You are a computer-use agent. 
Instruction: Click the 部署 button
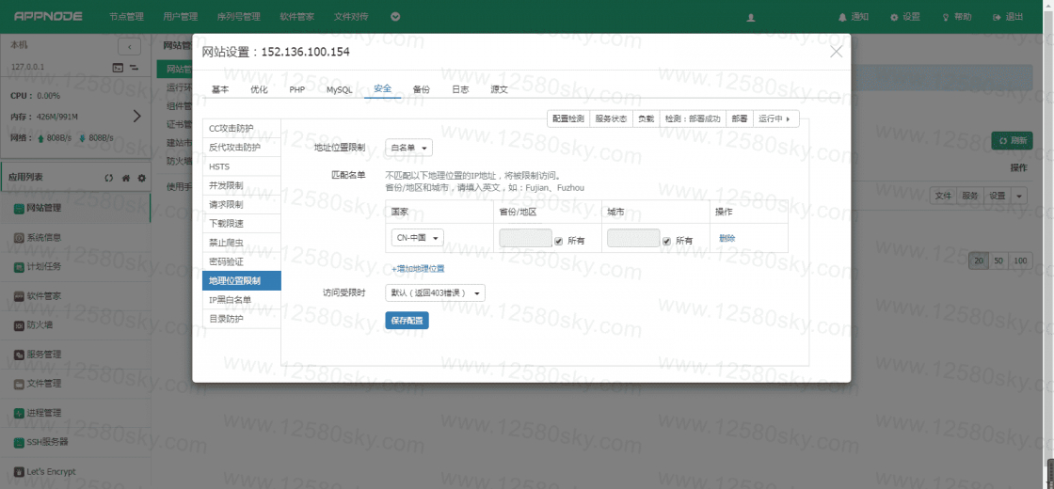click(740, 118)
